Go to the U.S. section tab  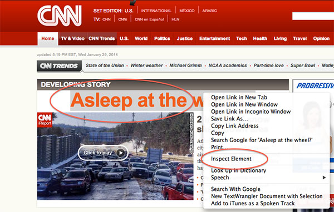point(124,39)
